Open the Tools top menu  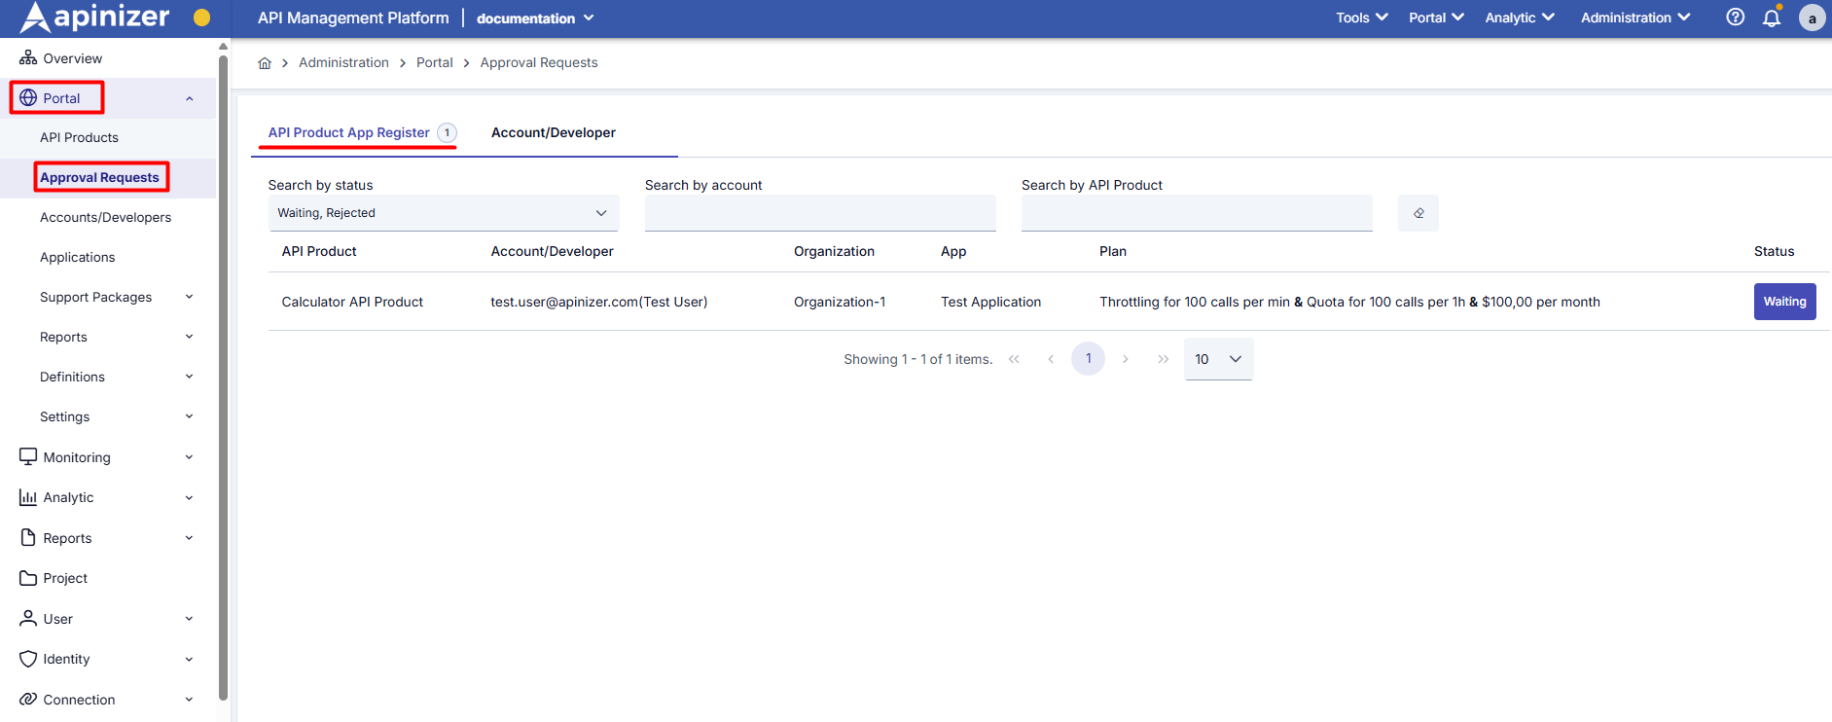pyautogui.click(x=1361, y=18)
